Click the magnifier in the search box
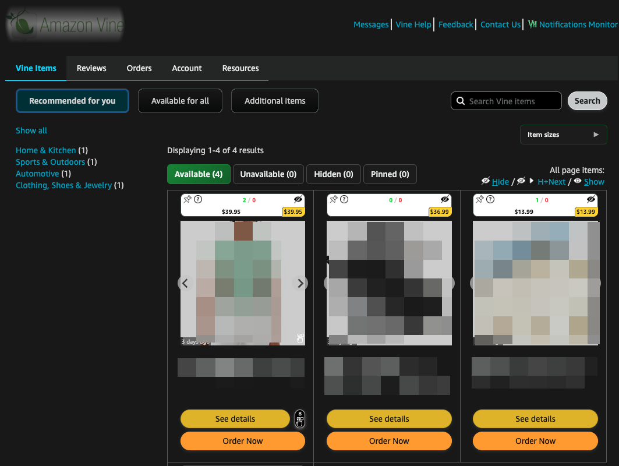Viewport: 619px width, 466px height. pyautogui.click(x=460, y=101)
